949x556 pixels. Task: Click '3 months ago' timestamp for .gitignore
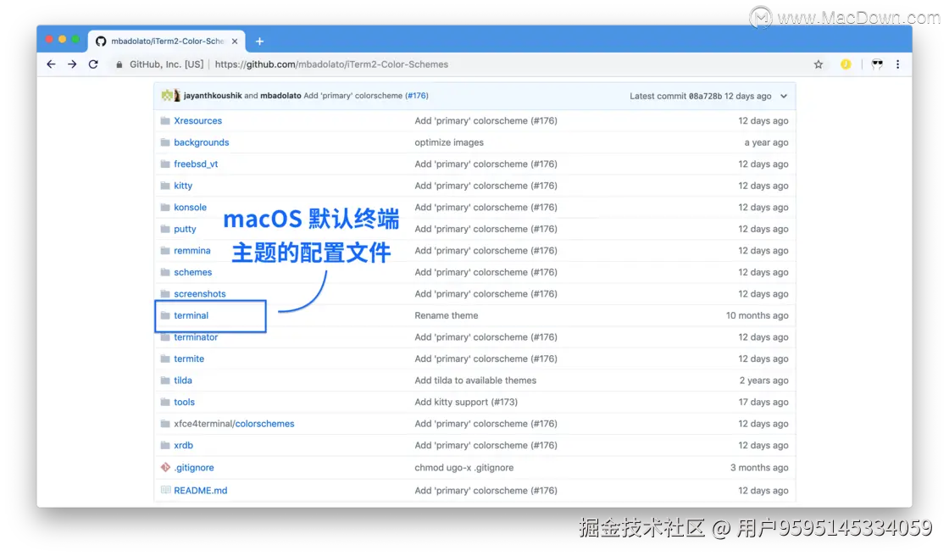(x=759, y=468)
